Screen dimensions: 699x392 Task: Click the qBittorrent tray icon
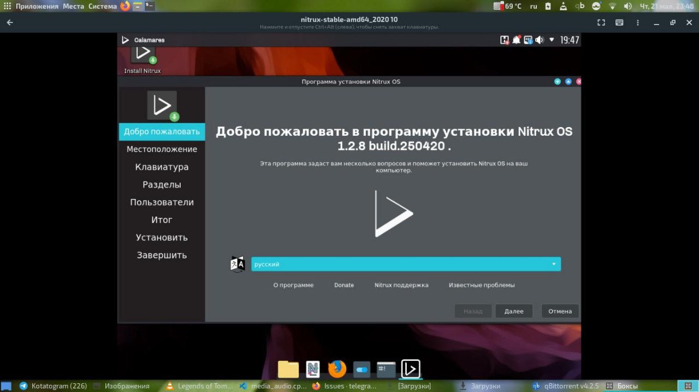580,6
